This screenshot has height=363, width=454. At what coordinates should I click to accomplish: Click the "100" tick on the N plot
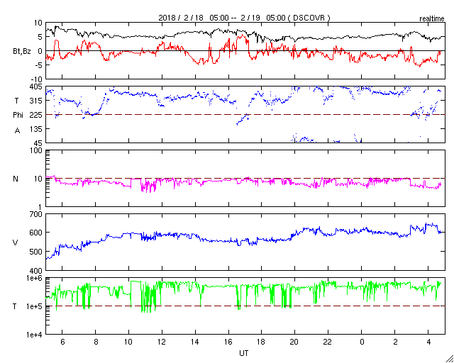point(36,151)
